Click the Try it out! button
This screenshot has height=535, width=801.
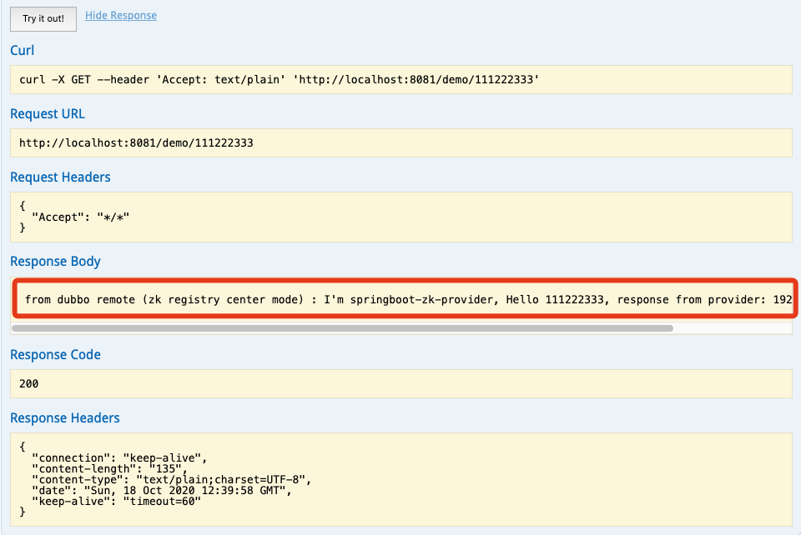[43, 19]
